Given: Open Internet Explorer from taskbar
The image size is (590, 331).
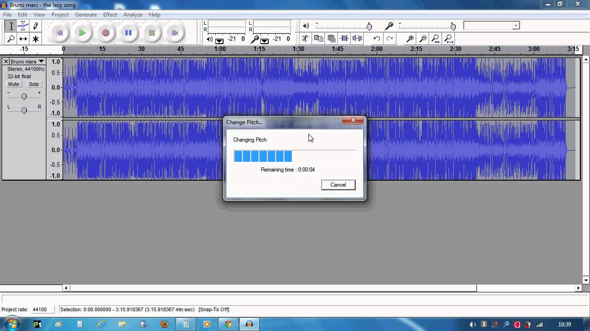Looking at the screenshot, I should click(101, 324).
